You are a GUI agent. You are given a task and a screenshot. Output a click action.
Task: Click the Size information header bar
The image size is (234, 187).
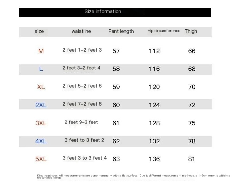pyautogui.click(x=115, y=12)
